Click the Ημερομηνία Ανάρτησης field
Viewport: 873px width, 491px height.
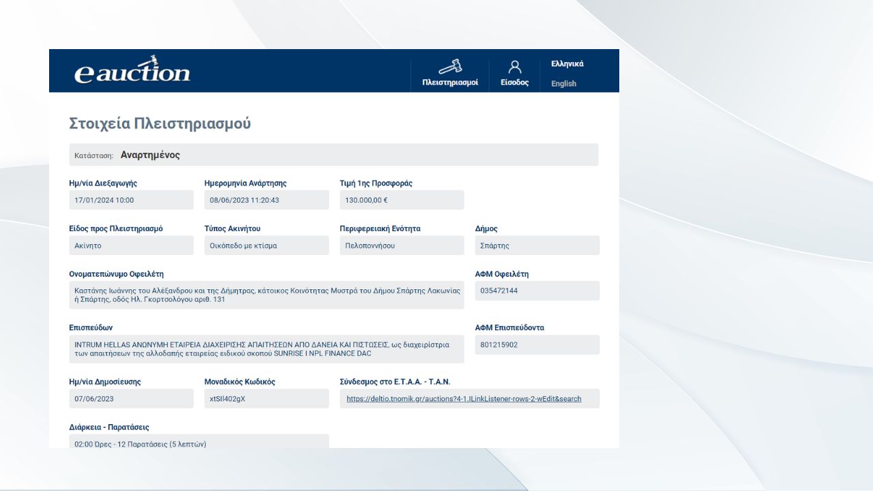click(266, 200)
